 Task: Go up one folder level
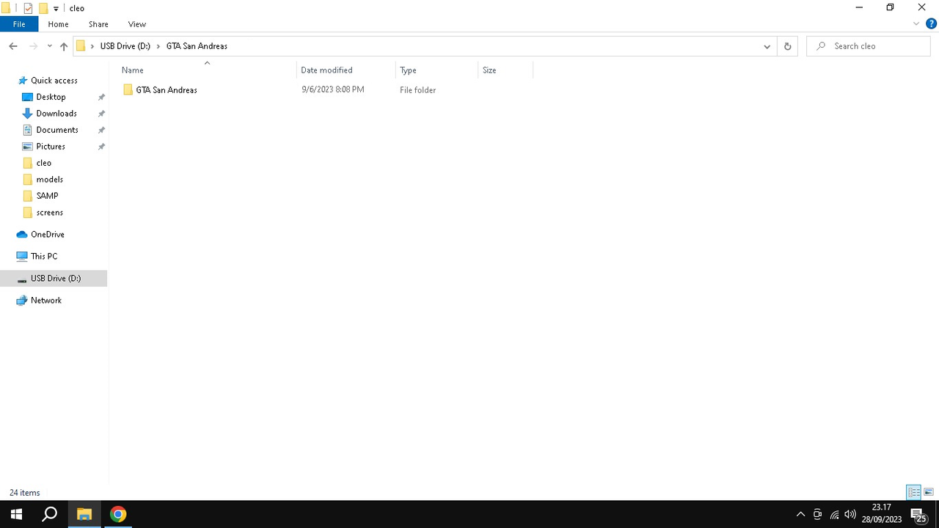point(64,46)
